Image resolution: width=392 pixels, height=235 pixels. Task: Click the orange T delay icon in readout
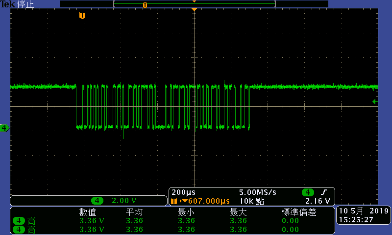point(174,201)
